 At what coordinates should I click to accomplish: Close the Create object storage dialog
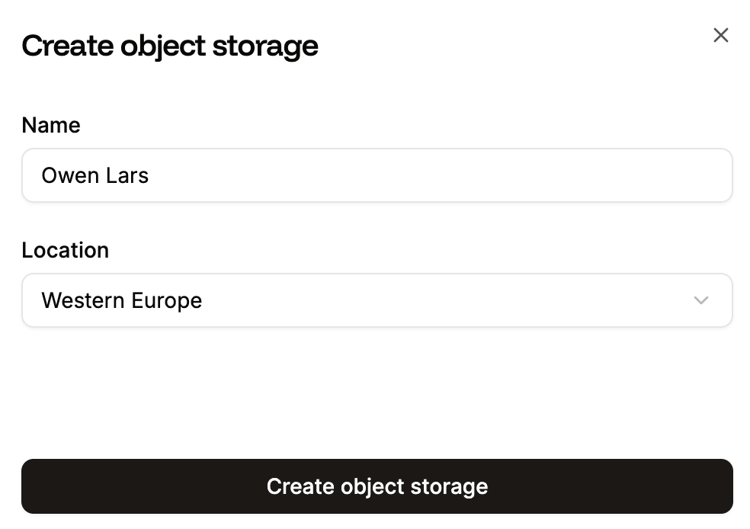pos(721,35)
